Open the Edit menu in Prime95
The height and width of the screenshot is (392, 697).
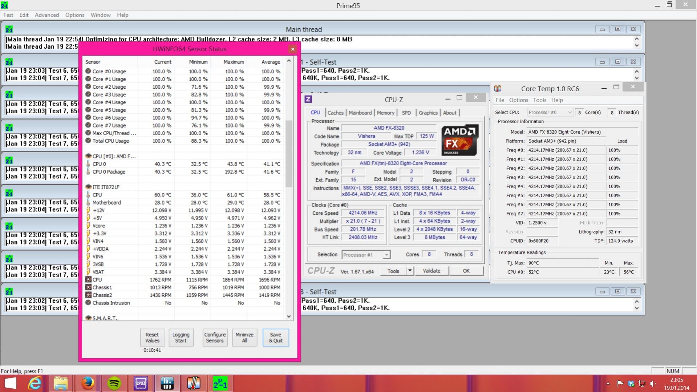tap(24, 15)
